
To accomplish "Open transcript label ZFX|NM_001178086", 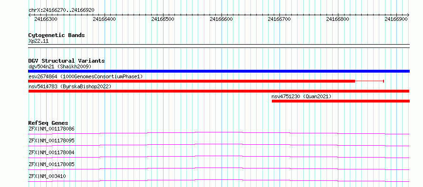I will click(51, 129).
